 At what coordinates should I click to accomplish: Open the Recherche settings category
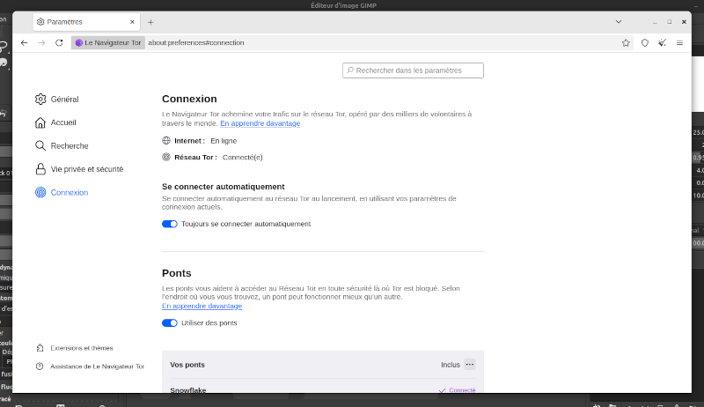[x=62, y=146]
